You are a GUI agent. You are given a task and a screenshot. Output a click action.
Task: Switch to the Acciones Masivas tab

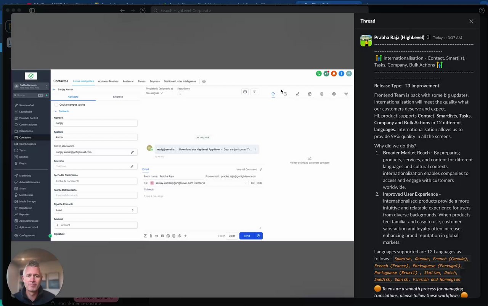(108, 81)
